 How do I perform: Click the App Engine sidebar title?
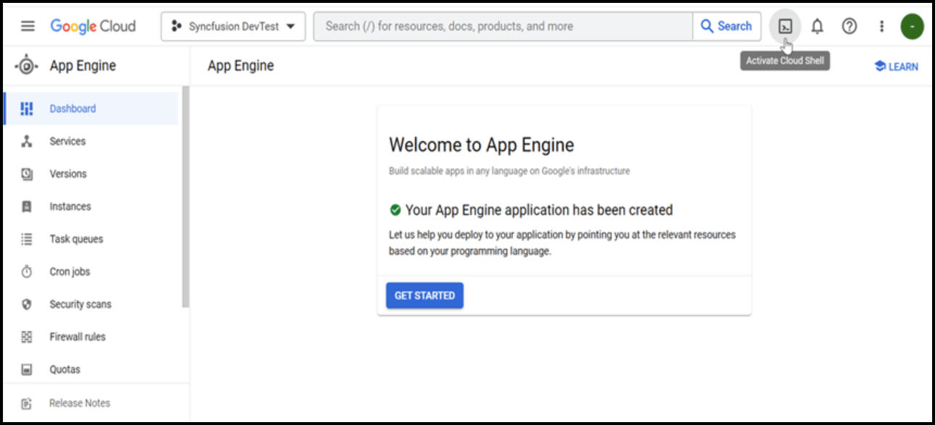click(83, 66)
